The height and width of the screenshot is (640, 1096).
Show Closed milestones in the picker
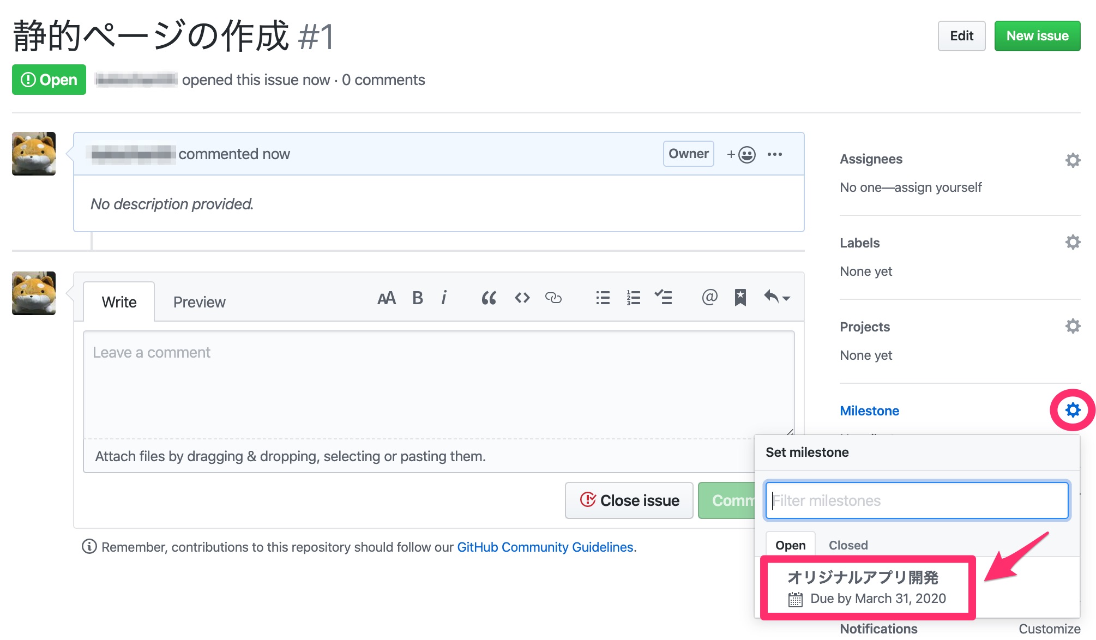(x=847, y=545)
